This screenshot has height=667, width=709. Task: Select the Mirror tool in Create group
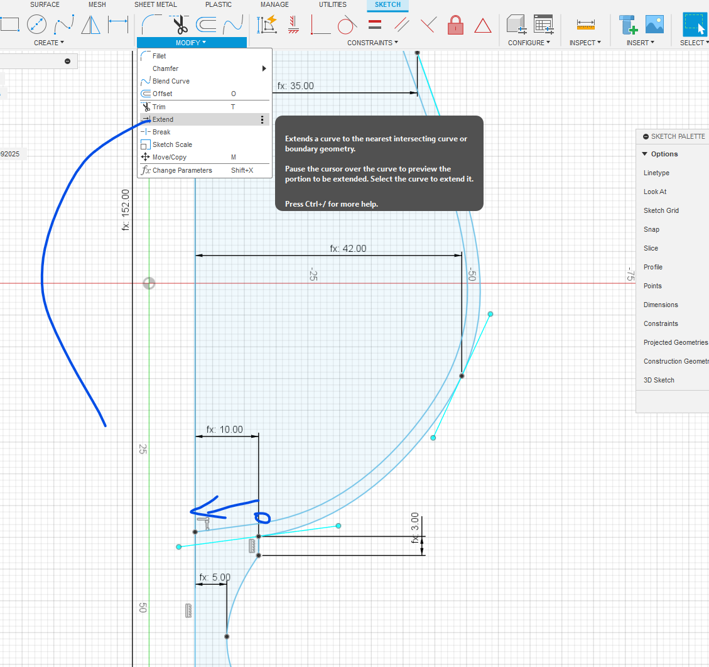(x=91, y=25)
